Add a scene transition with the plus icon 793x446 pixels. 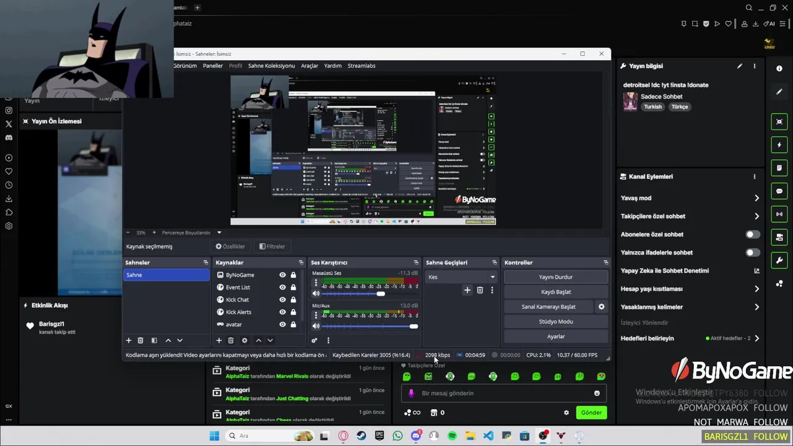[467, 290]
